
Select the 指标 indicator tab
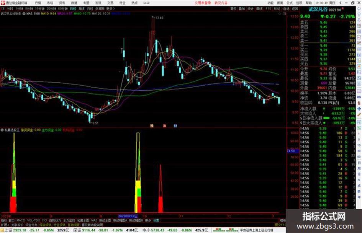[4, 220]
